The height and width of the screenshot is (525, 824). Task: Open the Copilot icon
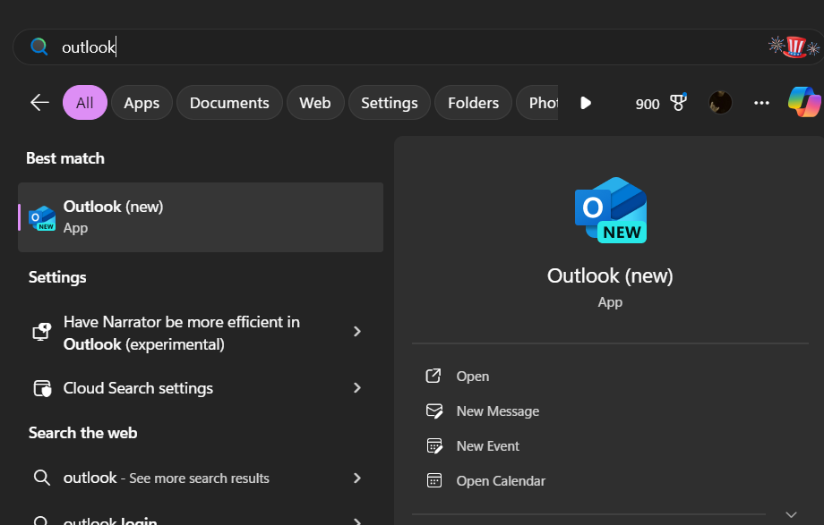point(803,102)
